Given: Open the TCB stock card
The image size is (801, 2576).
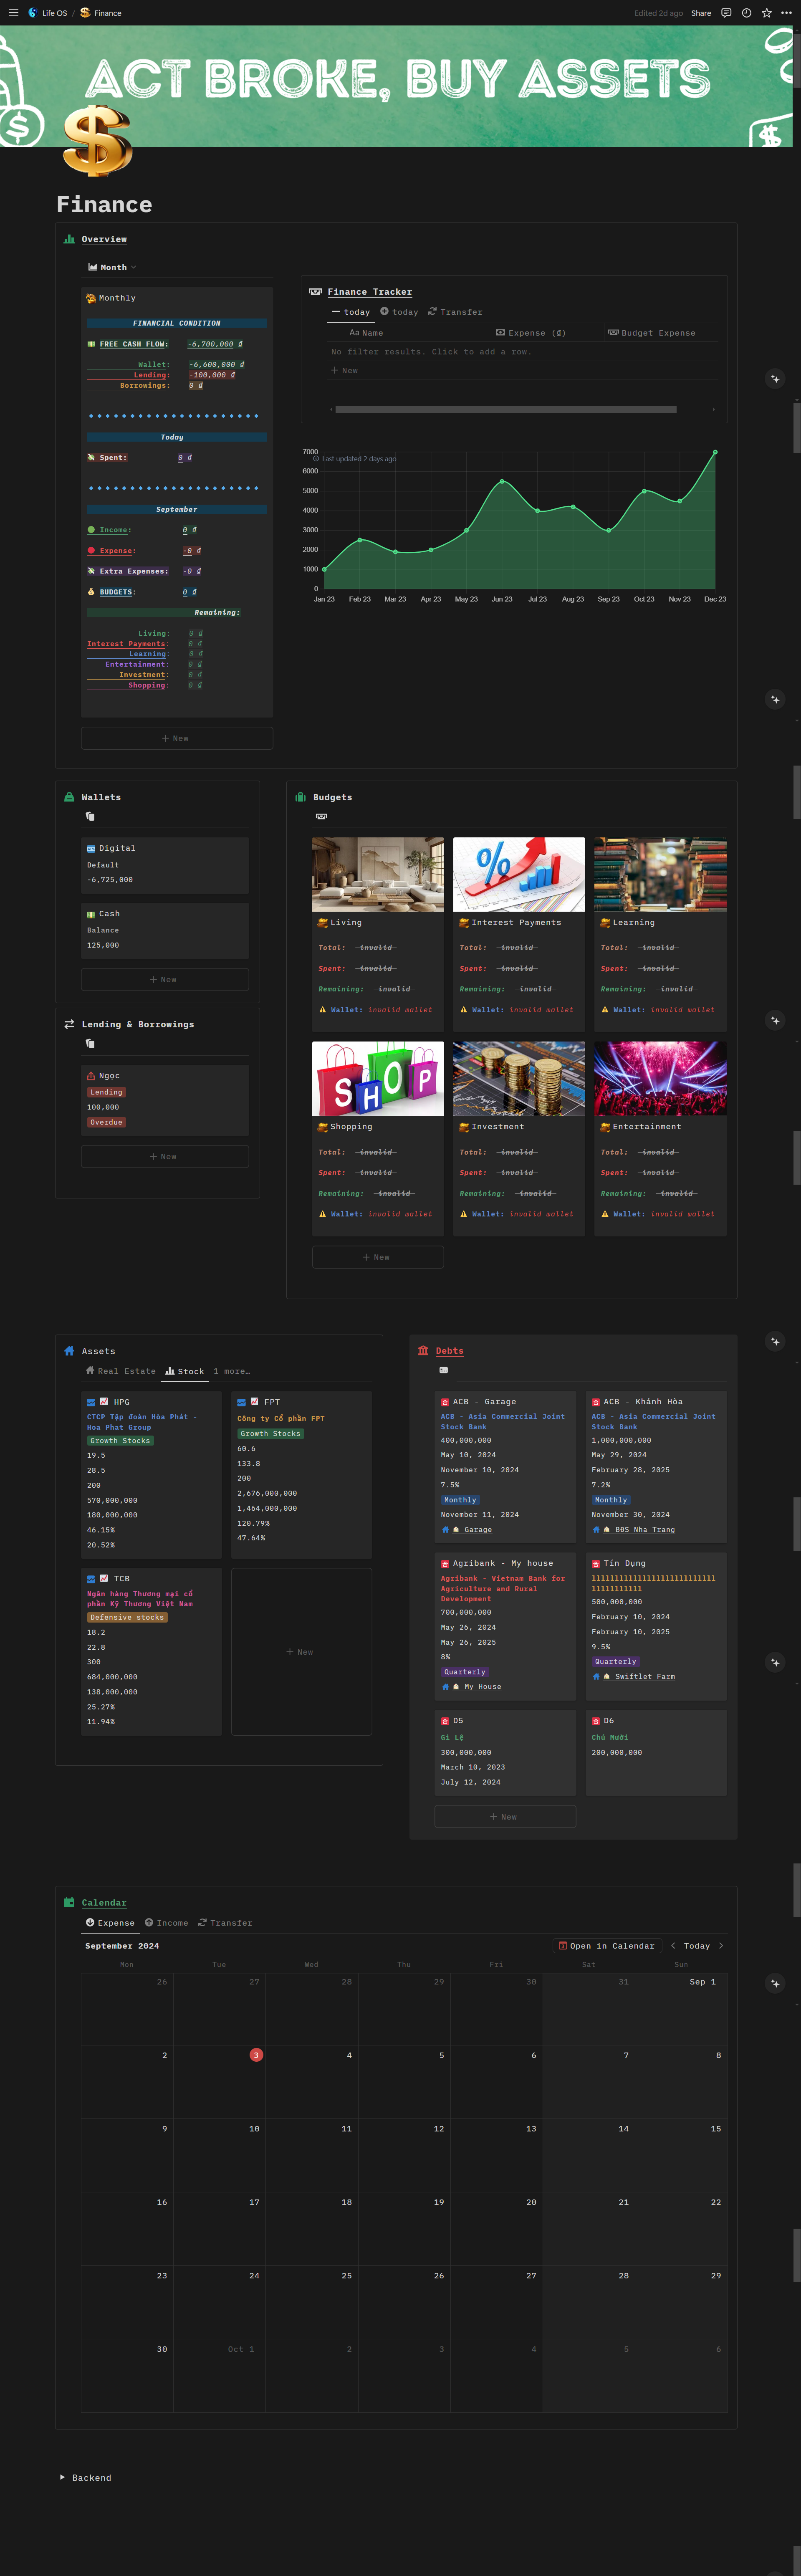Looking at the screenshot, I should point(151,1651).
